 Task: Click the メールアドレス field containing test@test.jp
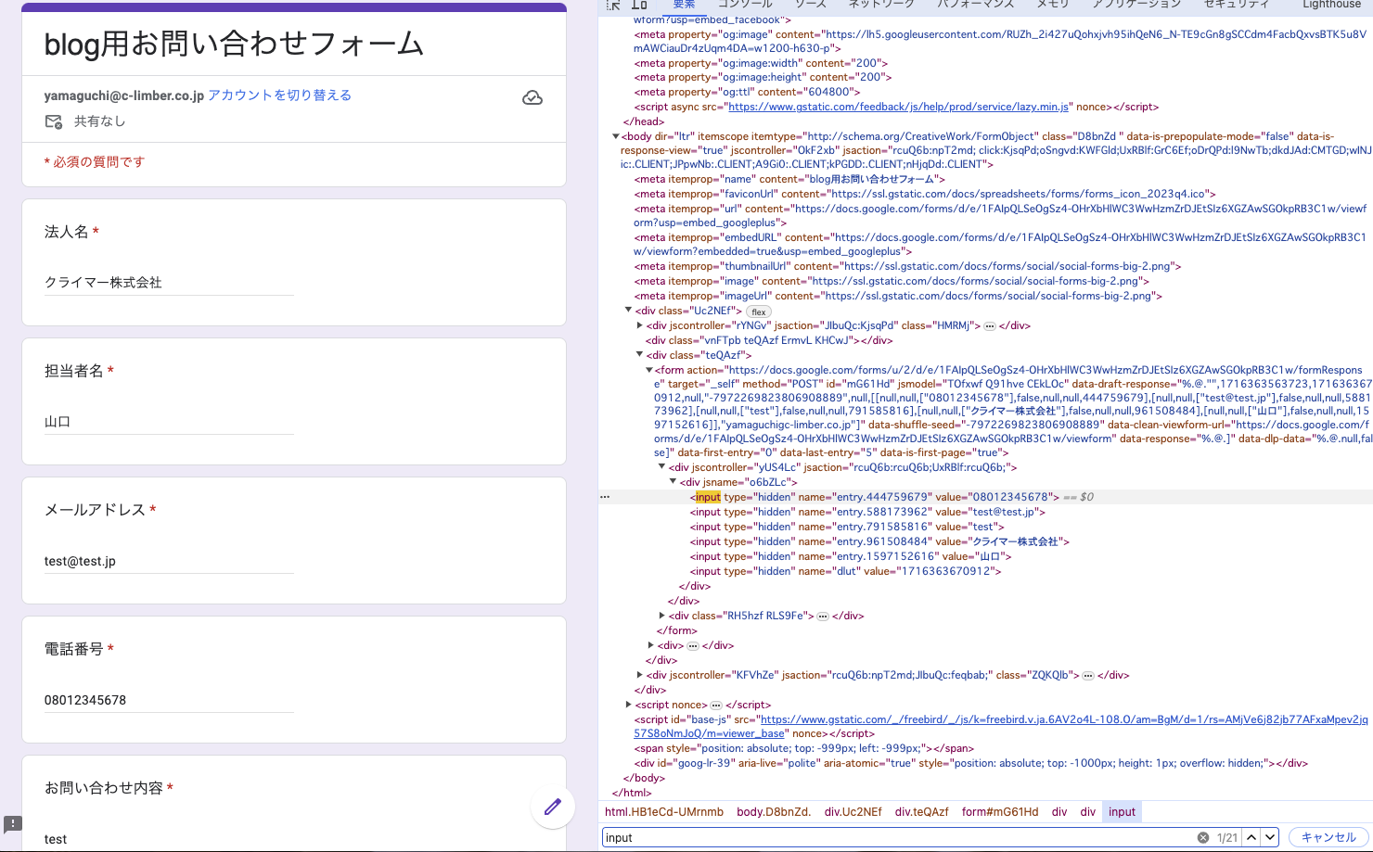(169, 561)
